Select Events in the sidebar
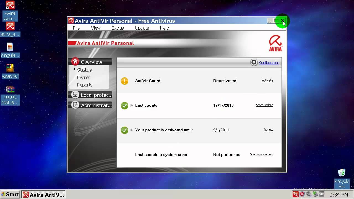The height and width of the screenshot is (199, 354). (x=84, y=77)
